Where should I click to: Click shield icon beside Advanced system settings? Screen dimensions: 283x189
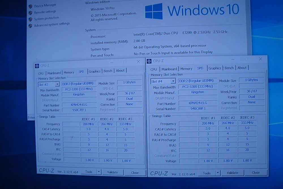(x=30, y=26)
